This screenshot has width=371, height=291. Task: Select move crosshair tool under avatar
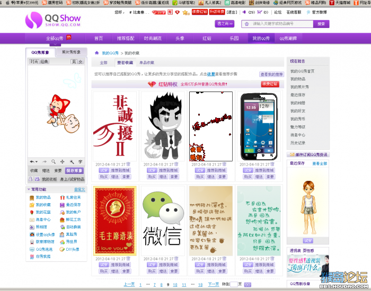(x=62, y=161)
